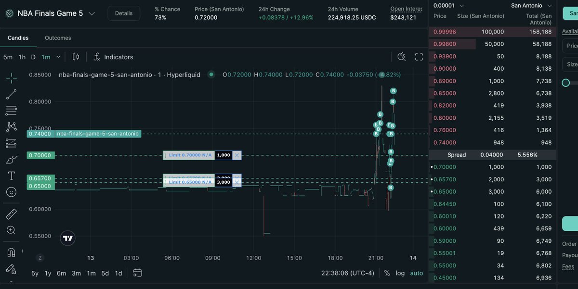Click the 0.74000 price line label
The image size is (578, 289).
coord(40,134)
